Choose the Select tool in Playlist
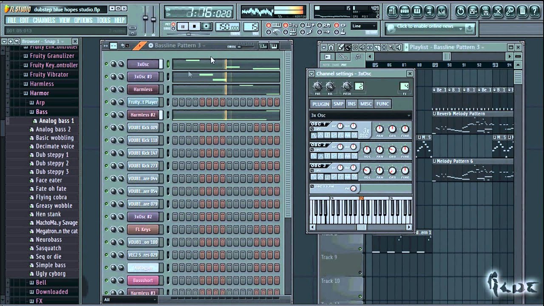 [x=384, y=47]
